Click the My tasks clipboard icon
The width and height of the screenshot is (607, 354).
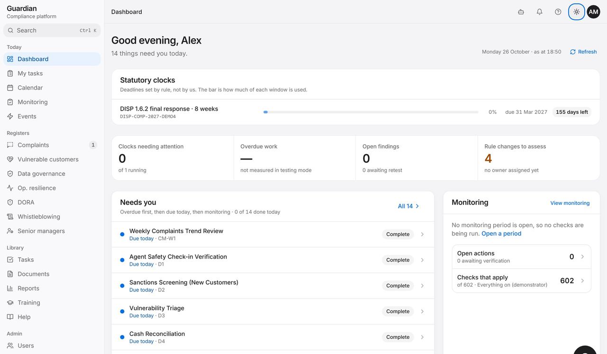tap(10, 74)
